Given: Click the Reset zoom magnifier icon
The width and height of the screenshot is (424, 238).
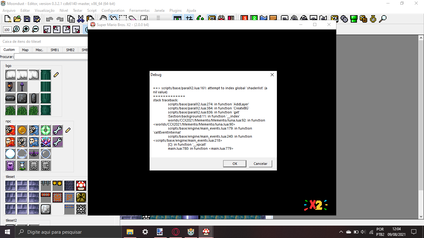Looking at the screenshot, I should click(16, 29).
